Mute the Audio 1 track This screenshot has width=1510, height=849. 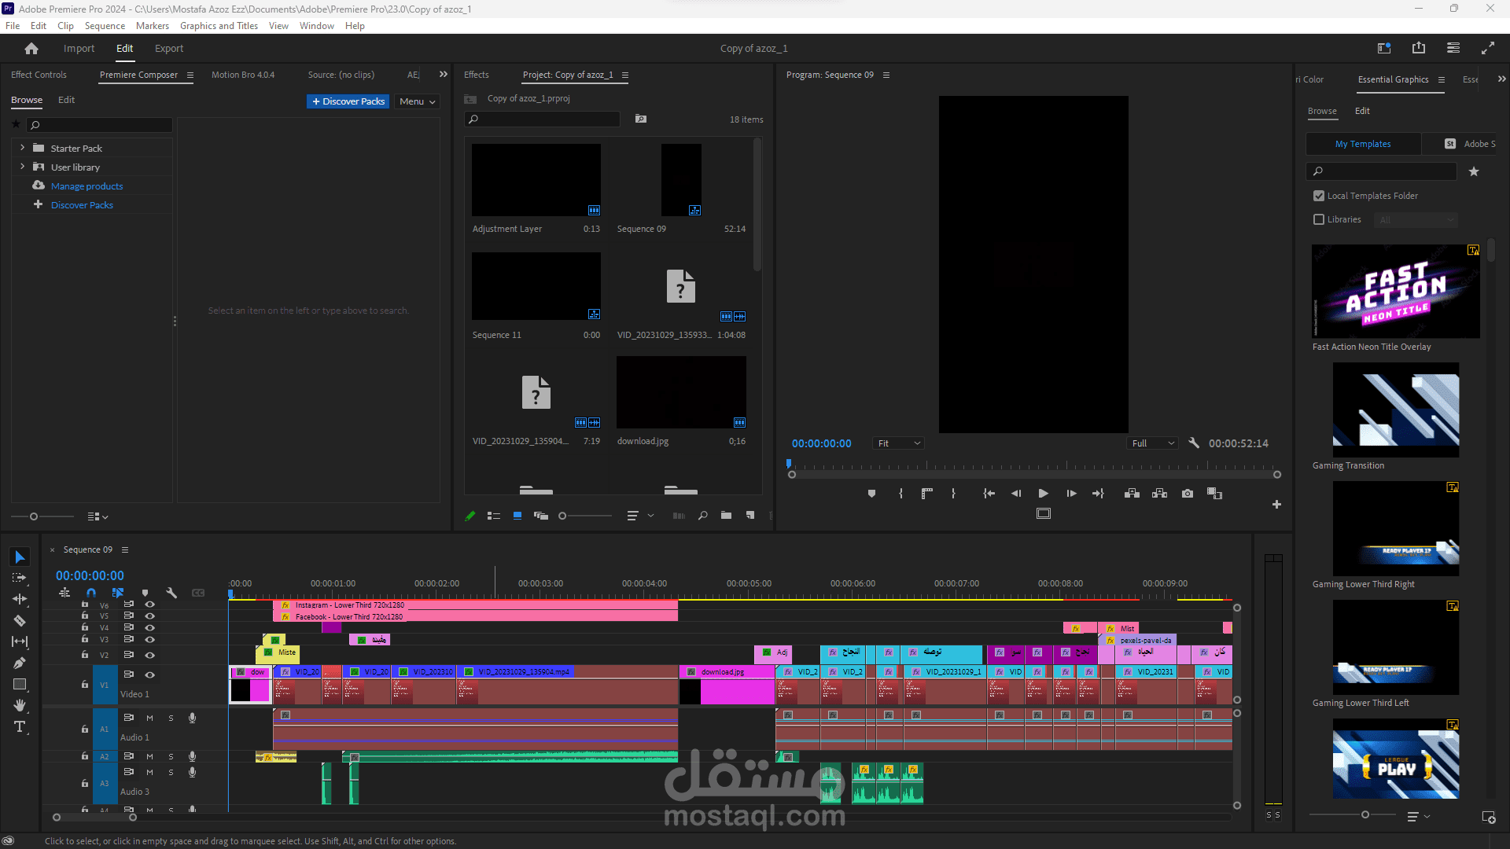click(149, 718)
